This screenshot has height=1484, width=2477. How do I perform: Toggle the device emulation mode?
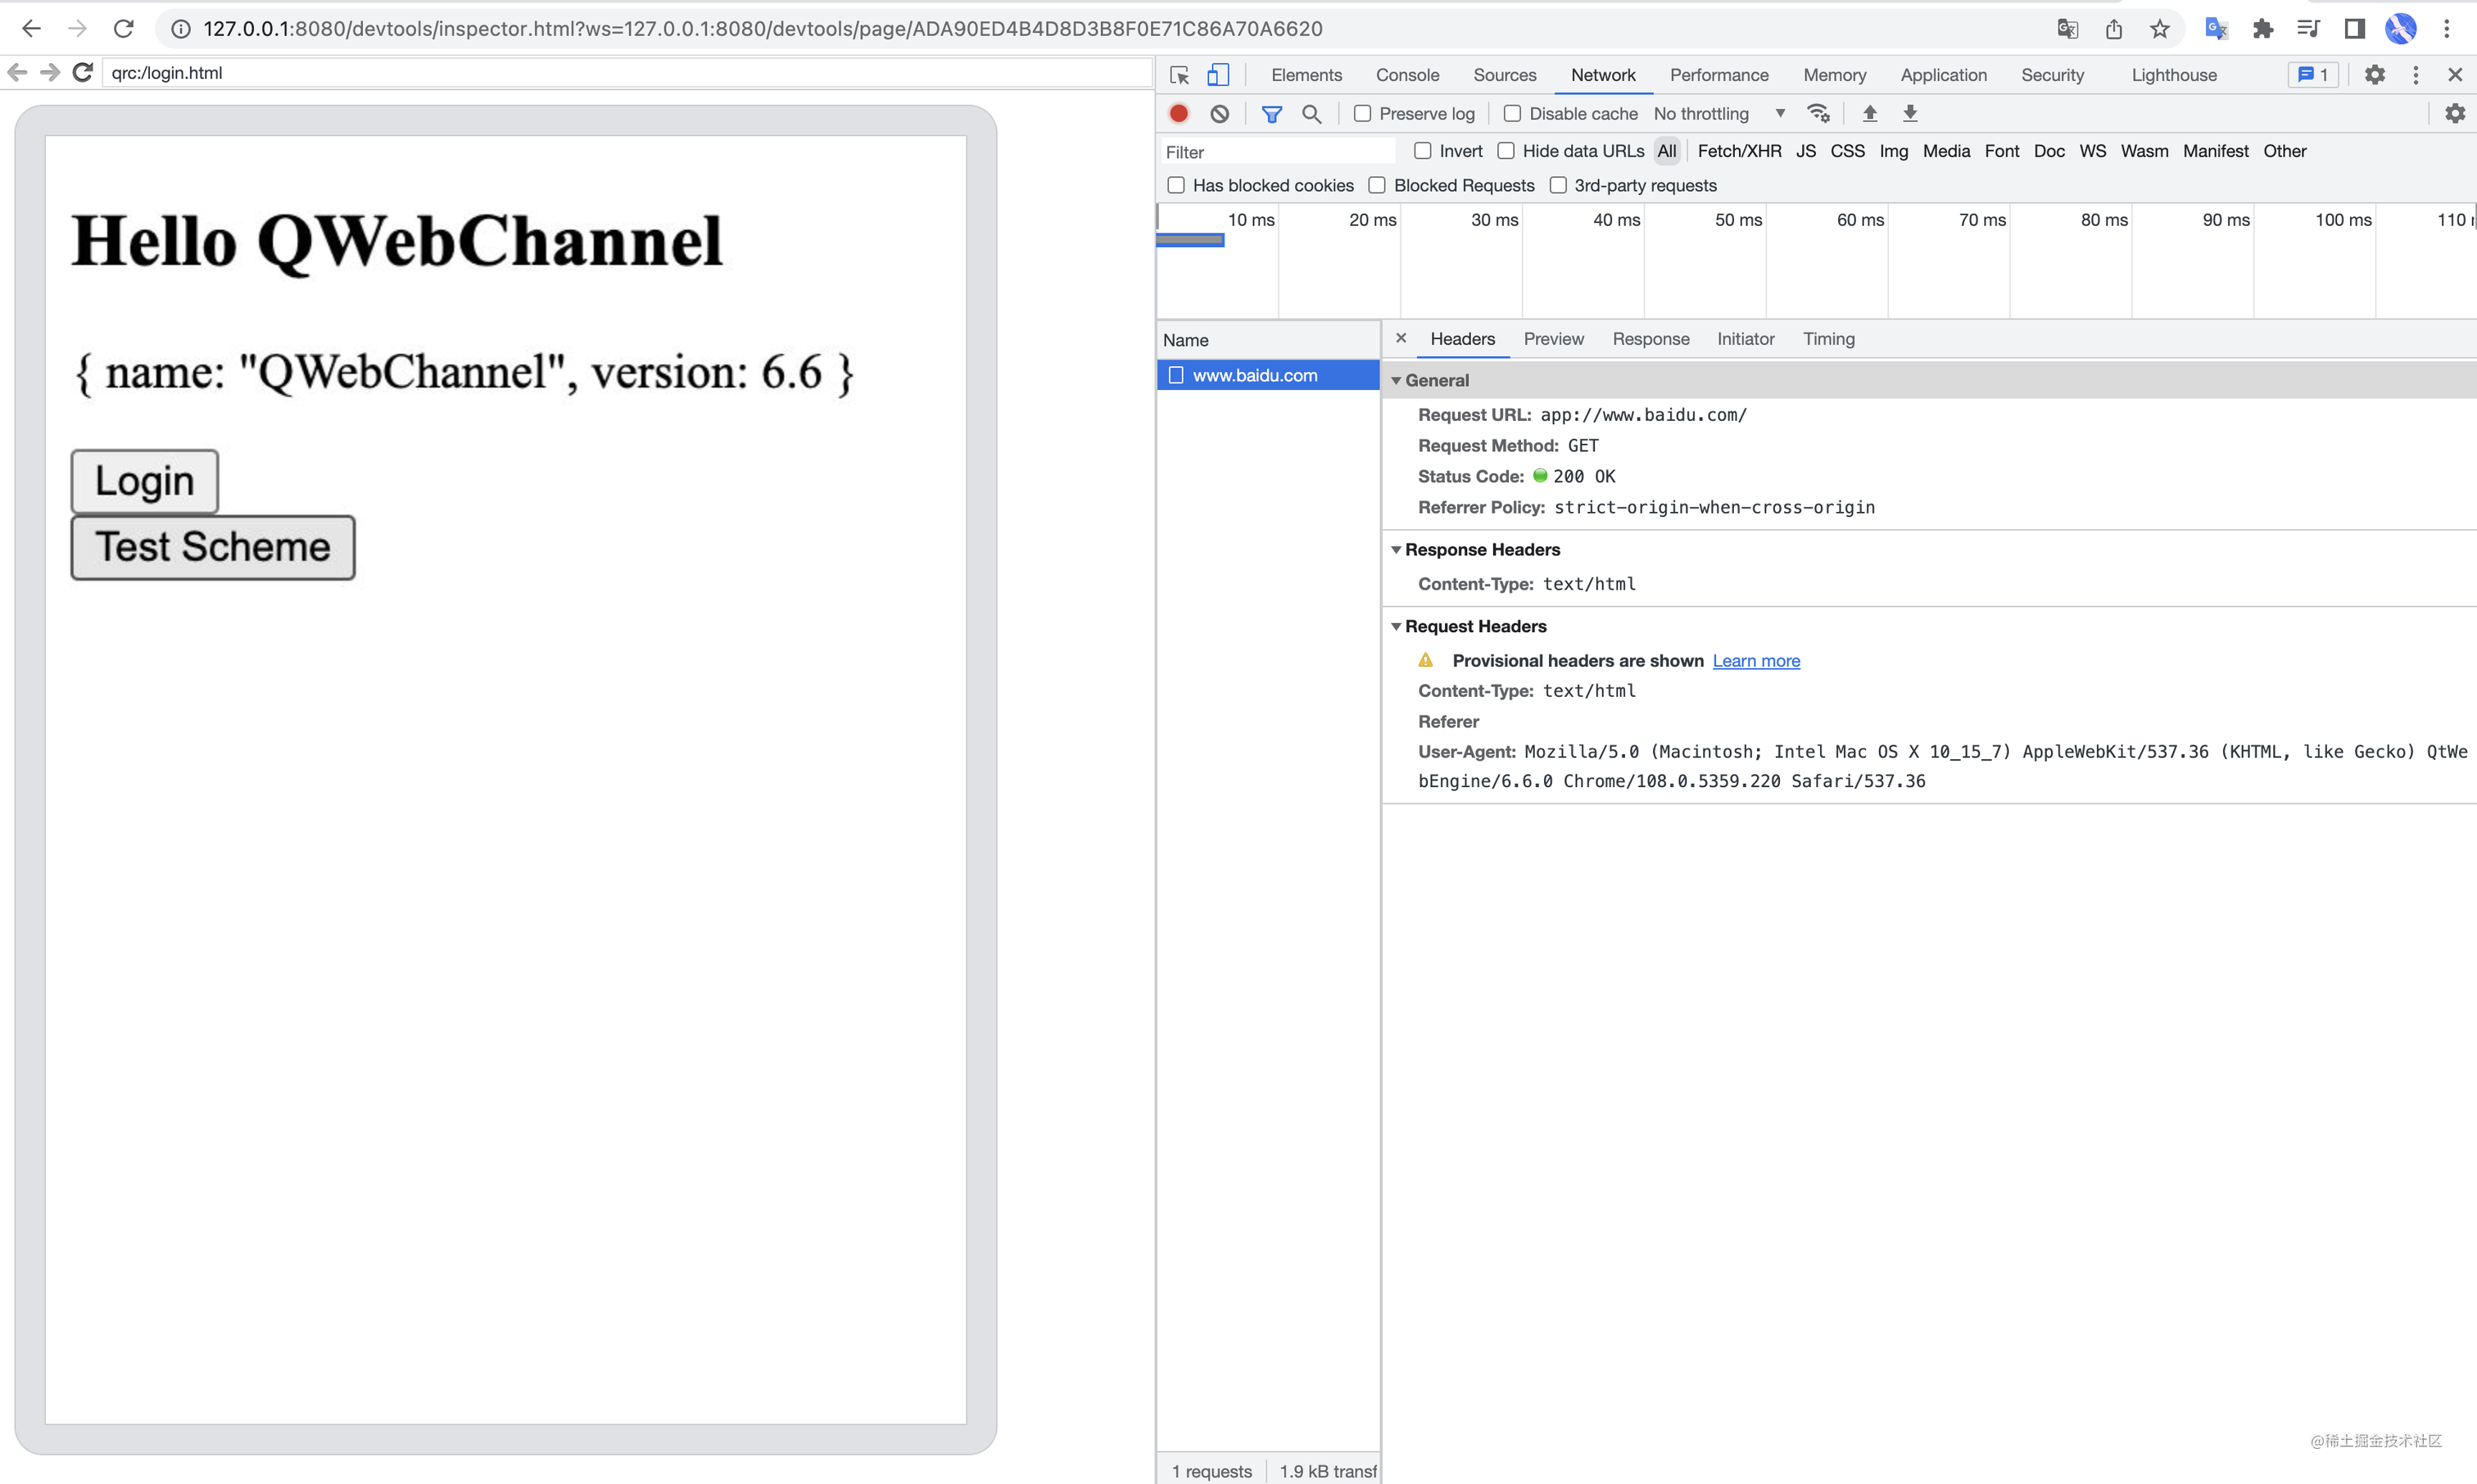click(x=1216, y=74)
